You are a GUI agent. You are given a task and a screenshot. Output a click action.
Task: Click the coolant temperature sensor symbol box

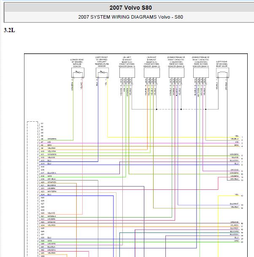point(102,73)
